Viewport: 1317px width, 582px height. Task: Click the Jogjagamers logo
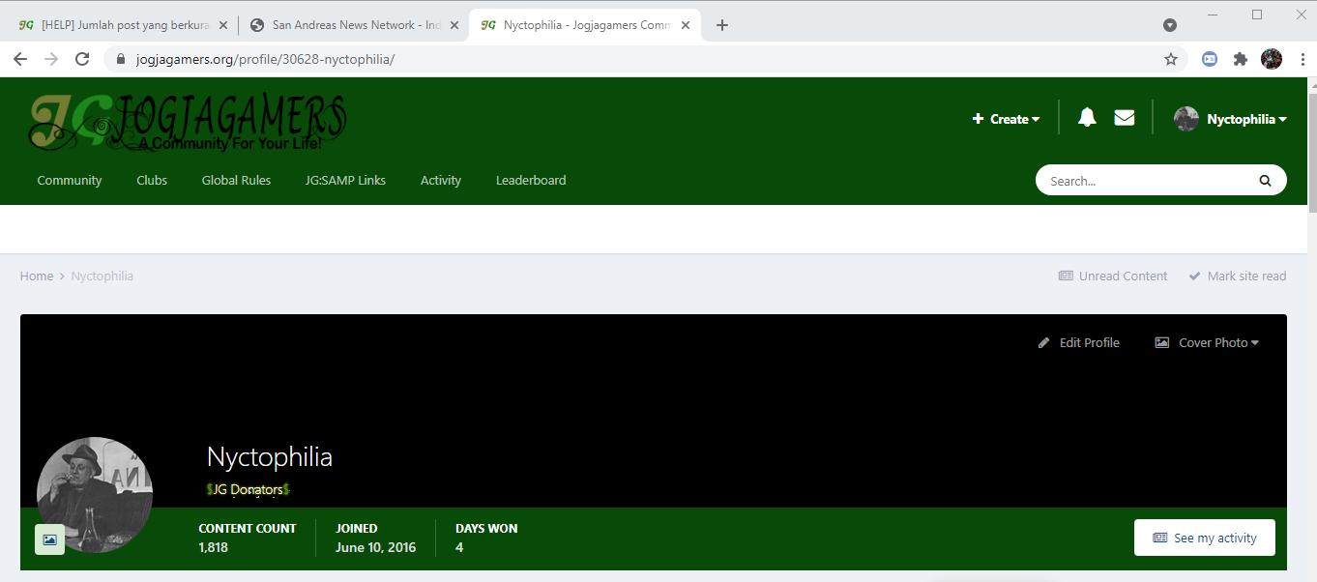click(x=187, y=122)
